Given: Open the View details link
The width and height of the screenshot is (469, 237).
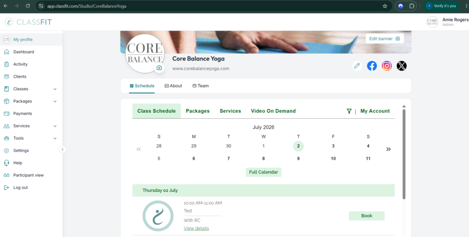Looking at the screenshot, I should 196,228.
